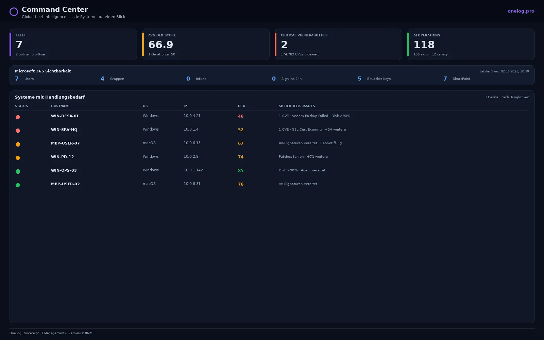Select the orange status dot for MBP-USER-07

coord(18,144)
